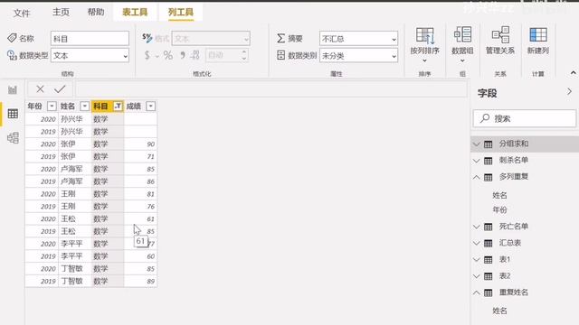Edit the 名称 field containing 科目

click(90, 39)
